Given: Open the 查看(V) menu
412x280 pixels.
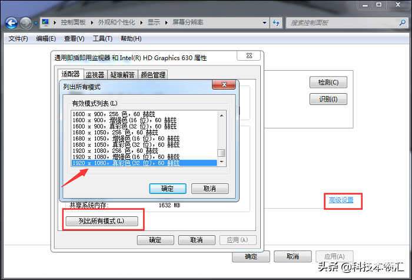Looking at the screenshot, I should (74, 39).
